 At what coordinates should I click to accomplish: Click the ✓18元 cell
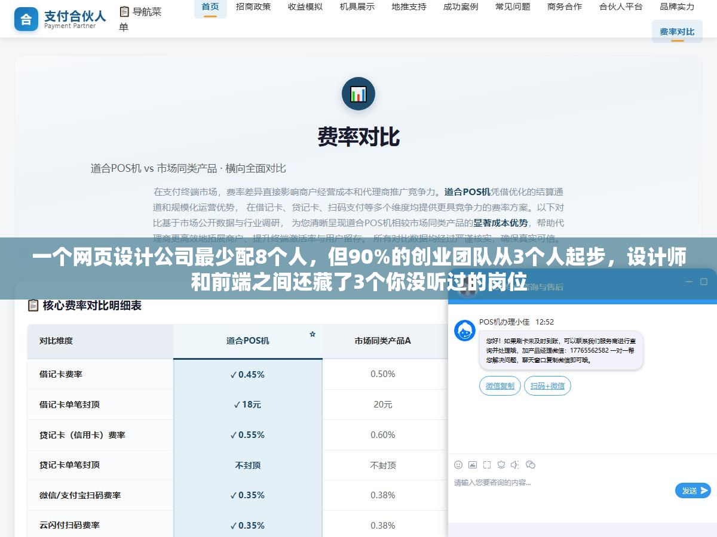click(x=247, y=405)
